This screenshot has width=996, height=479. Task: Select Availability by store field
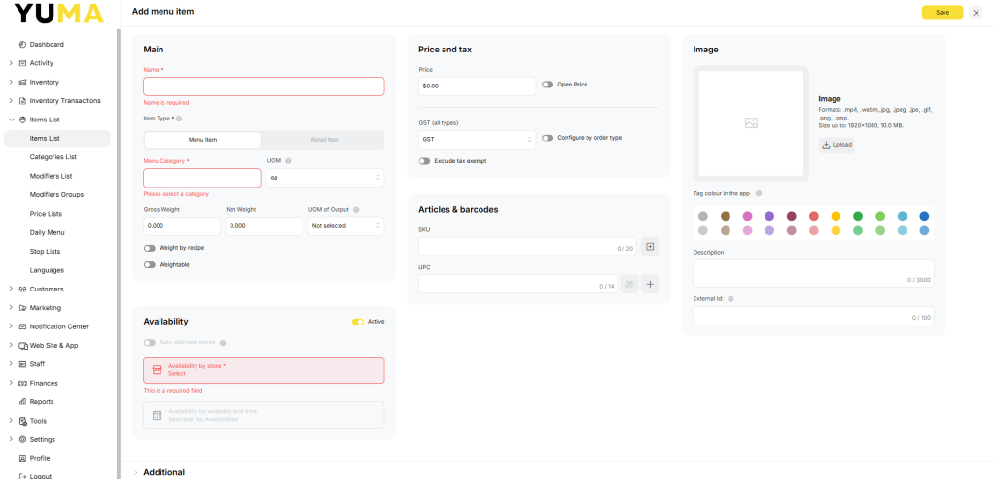pyautogui.click(x=264, y=370)
